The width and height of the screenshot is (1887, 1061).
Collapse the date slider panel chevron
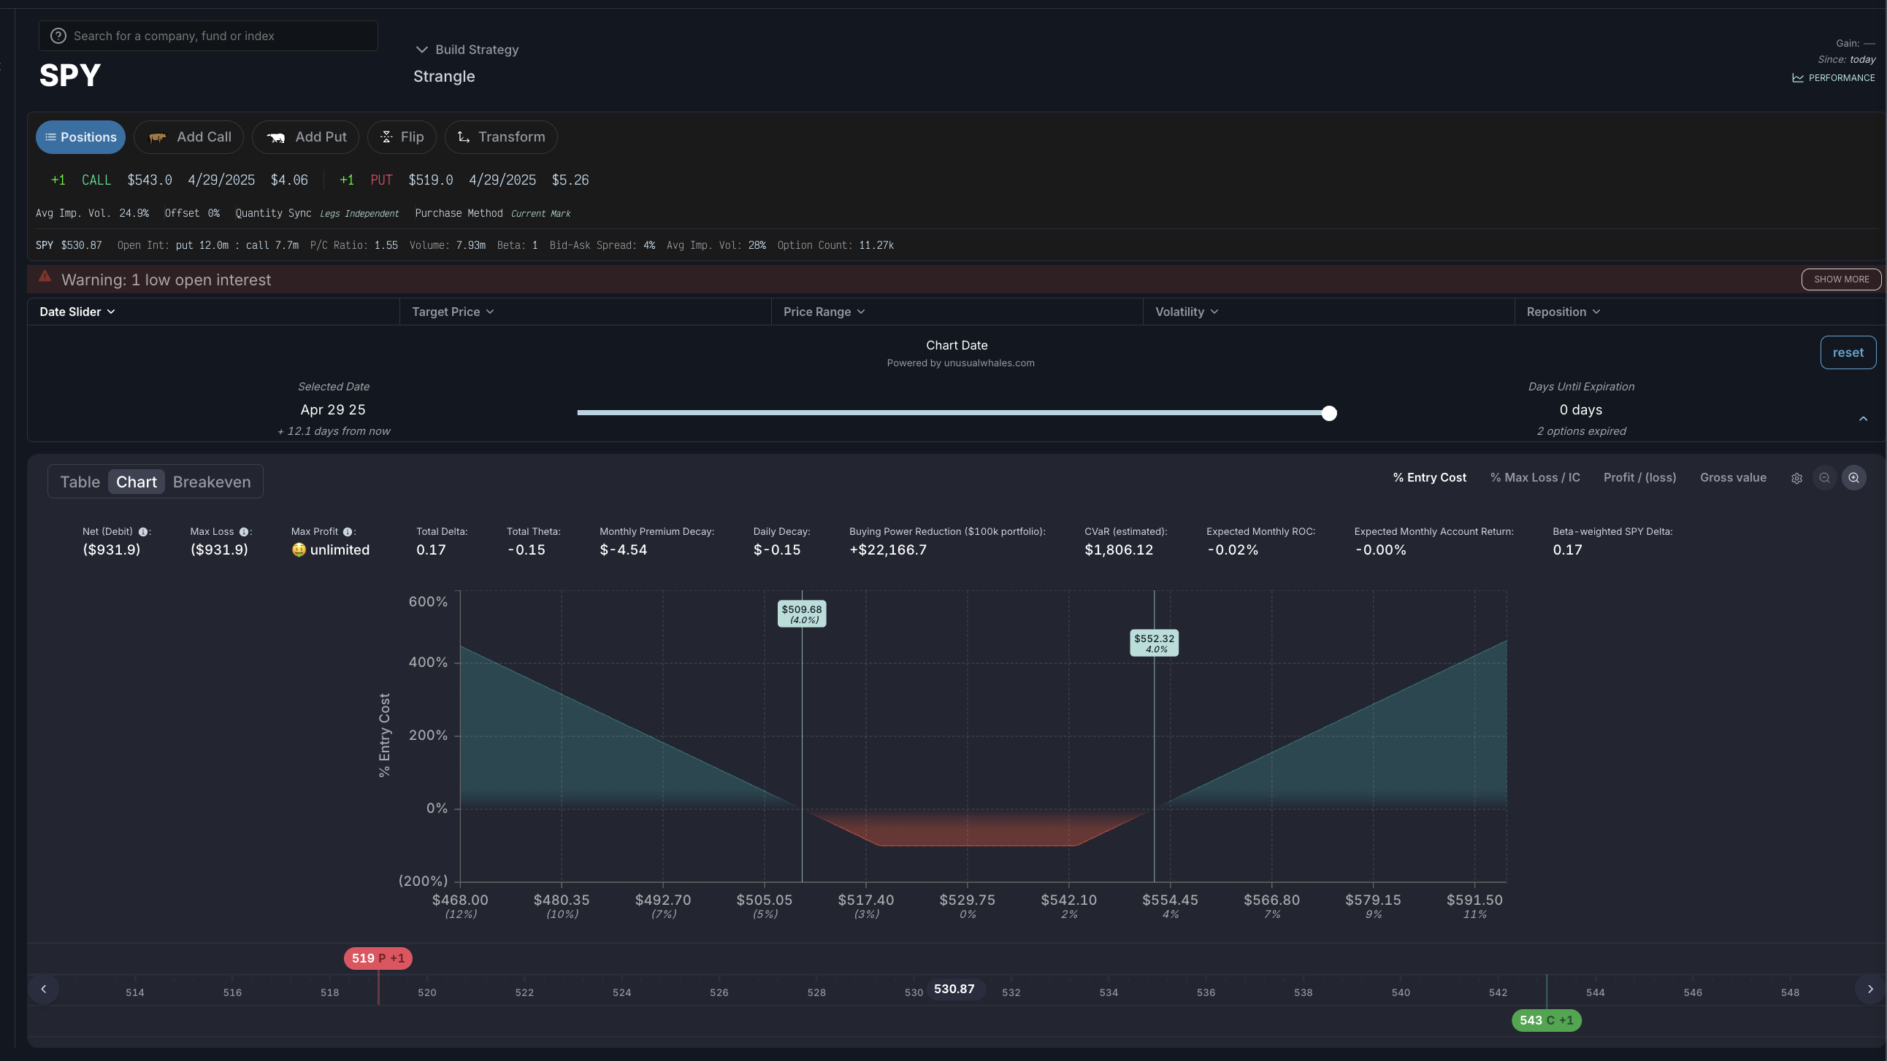(x=1864, y=419)
